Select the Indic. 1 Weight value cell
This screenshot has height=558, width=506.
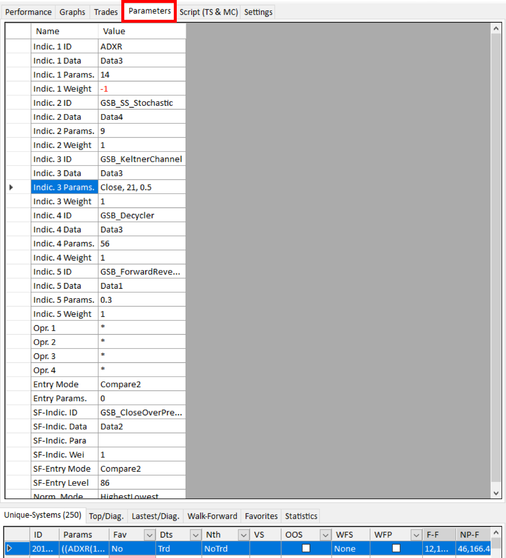click(x=142, y=89)
